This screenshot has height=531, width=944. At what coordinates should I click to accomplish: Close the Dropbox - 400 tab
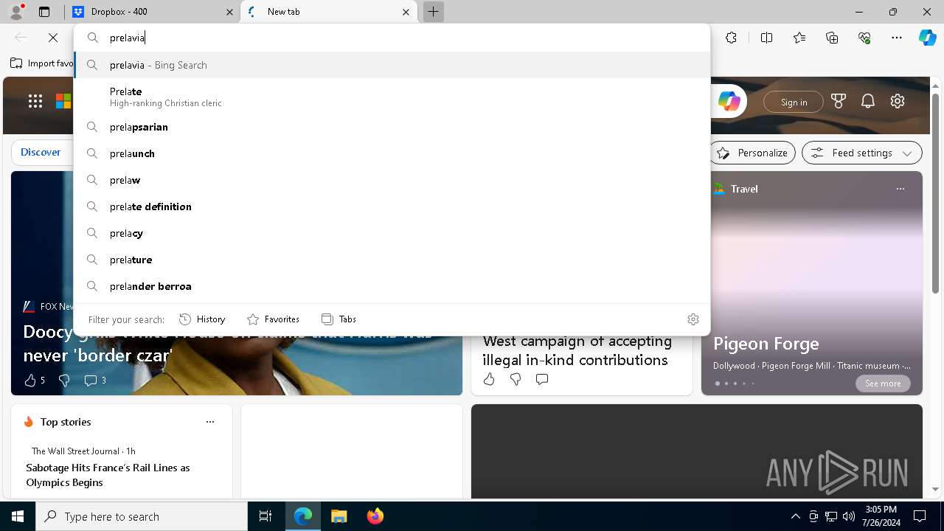coord(229,12)
